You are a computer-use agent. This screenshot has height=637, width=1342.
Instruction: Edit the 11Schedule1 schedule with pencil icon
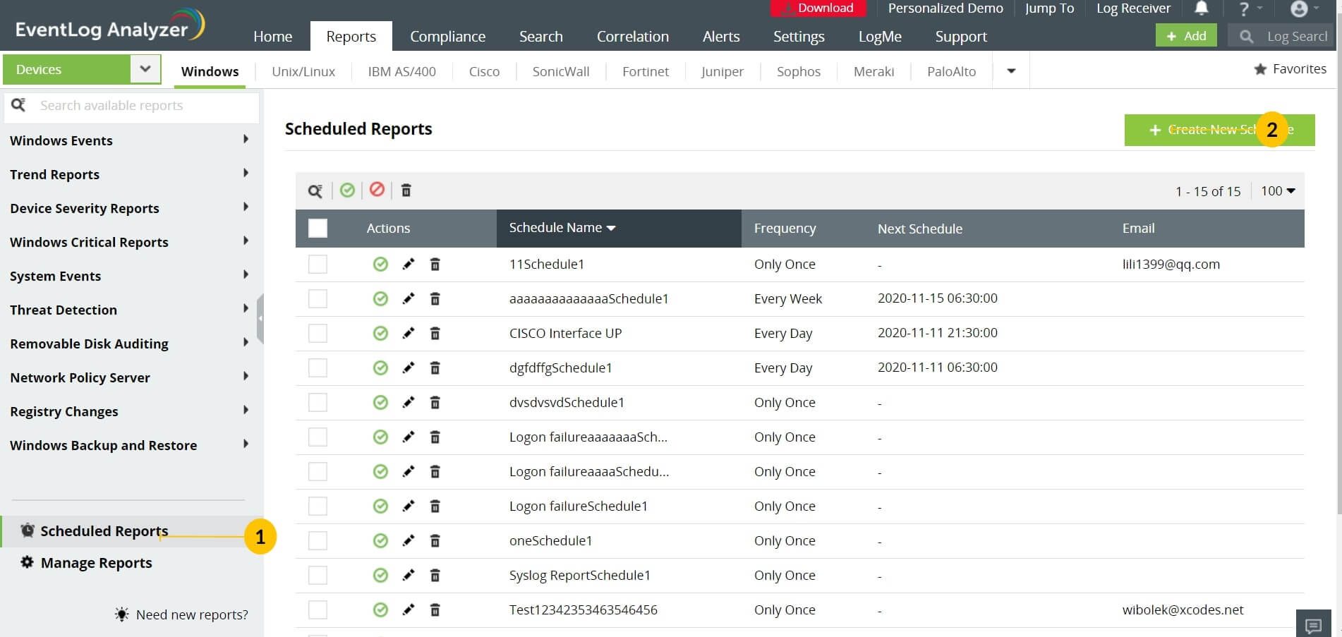(409, 264)
